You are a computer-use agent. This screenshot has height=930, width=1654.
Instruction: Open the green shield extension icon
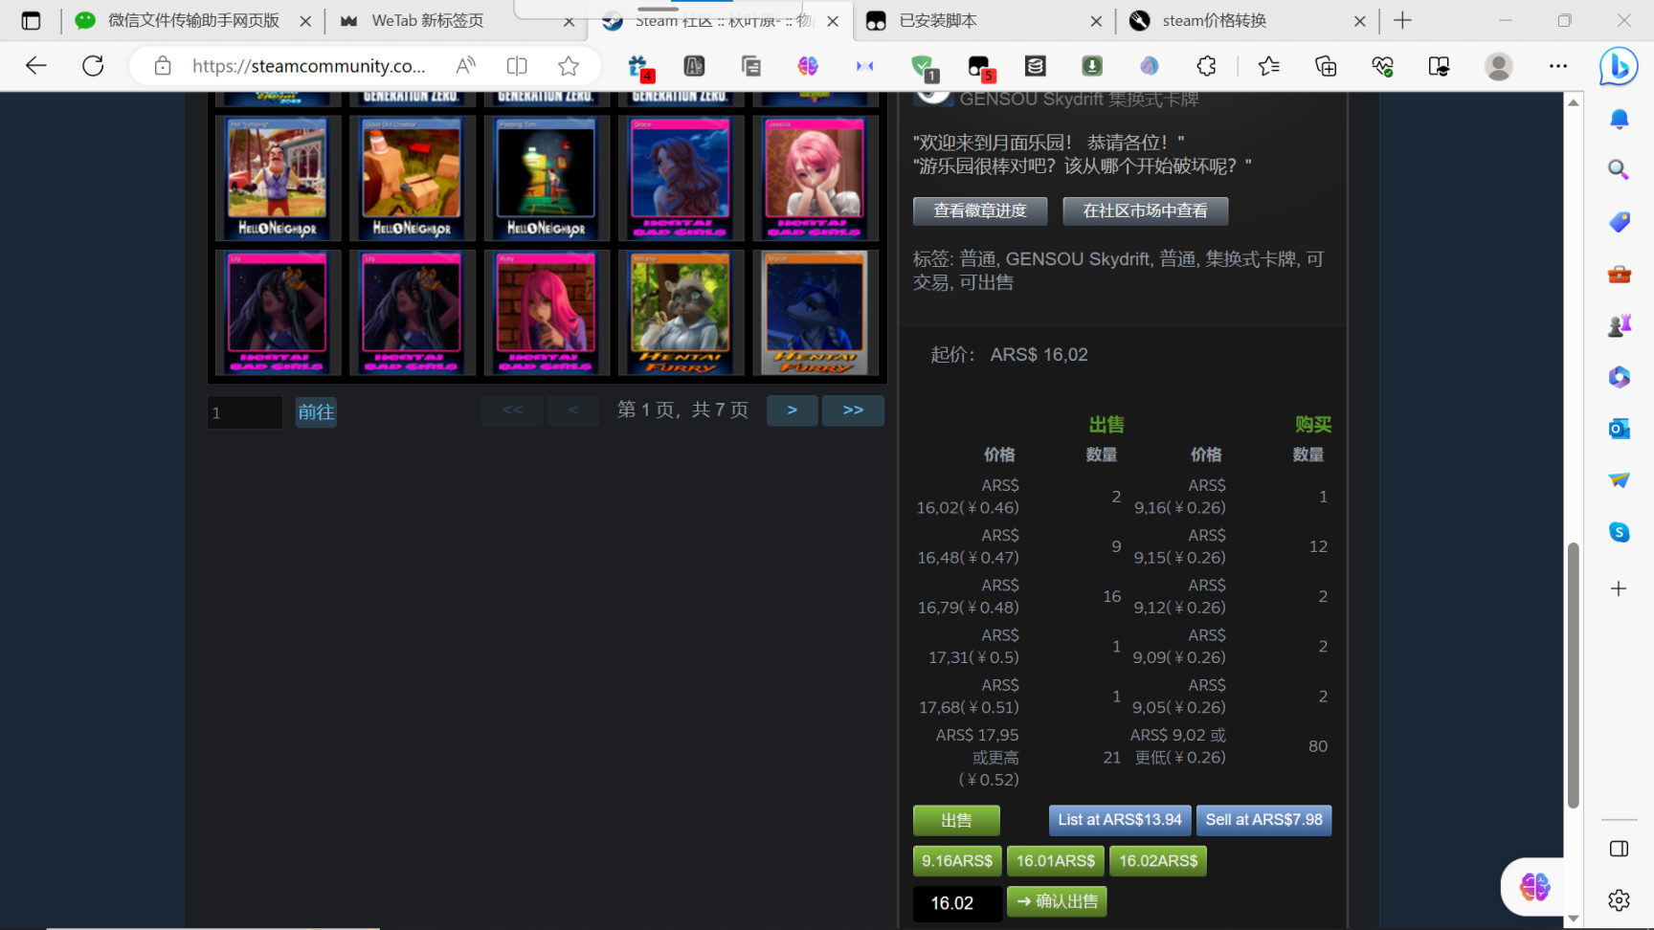[x=923, y=66]
